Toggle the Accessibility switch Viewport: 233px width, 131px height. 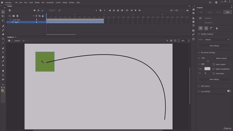point(229,91)
